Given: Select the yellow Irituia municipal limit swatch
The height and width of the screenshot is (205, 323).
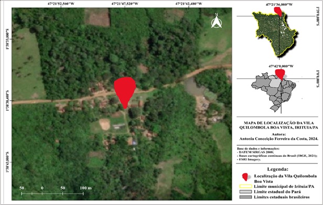Looking at the screenshot, I should pos(246,187).
